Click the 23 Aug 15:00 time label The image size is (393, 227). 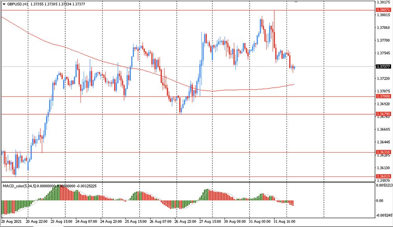tap(61, 222)
